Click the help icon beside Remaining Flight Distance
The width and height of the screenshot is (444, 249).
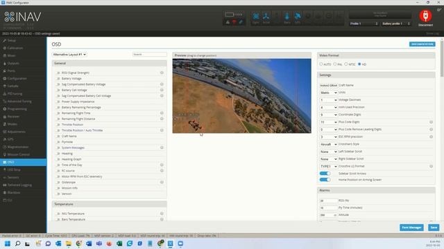162,118
